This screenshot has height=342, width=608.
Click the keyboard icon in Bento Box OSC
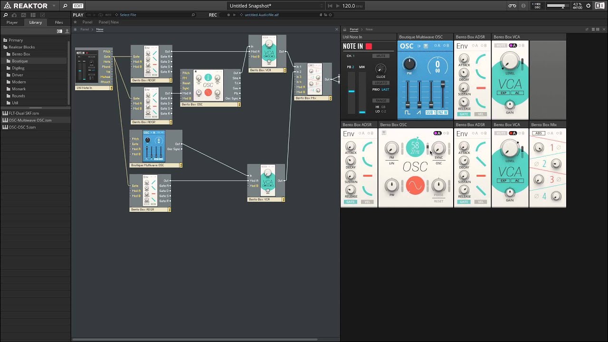tap(384, 133)
